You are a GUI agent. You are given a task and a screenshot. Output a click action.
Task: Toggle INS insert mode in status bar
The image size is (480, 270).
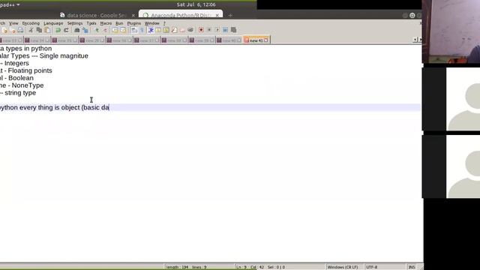click(412, 267)
